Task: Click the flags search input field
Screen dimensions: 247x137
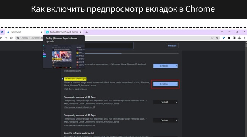Action: pos(109,46)
